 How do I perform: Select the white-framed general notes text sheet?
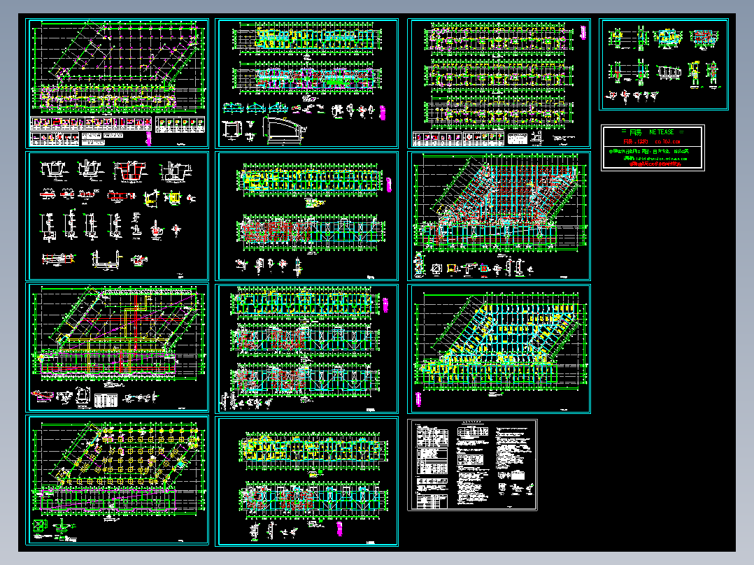tap(472, 464)
